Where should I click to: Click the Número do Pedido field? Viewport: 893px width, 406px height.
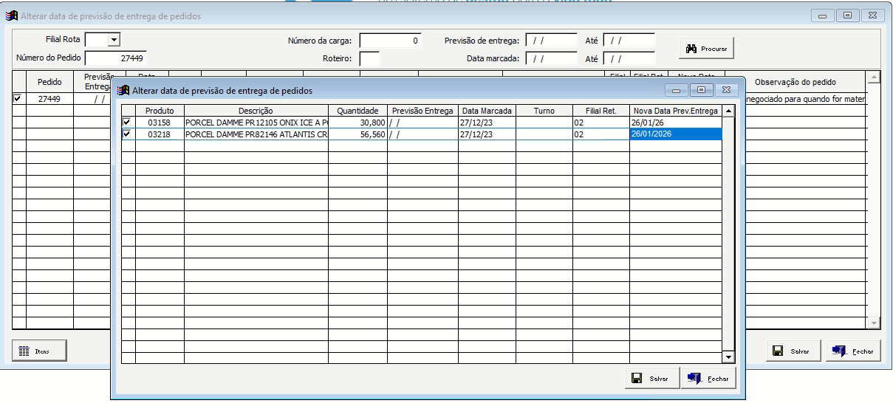116,58
